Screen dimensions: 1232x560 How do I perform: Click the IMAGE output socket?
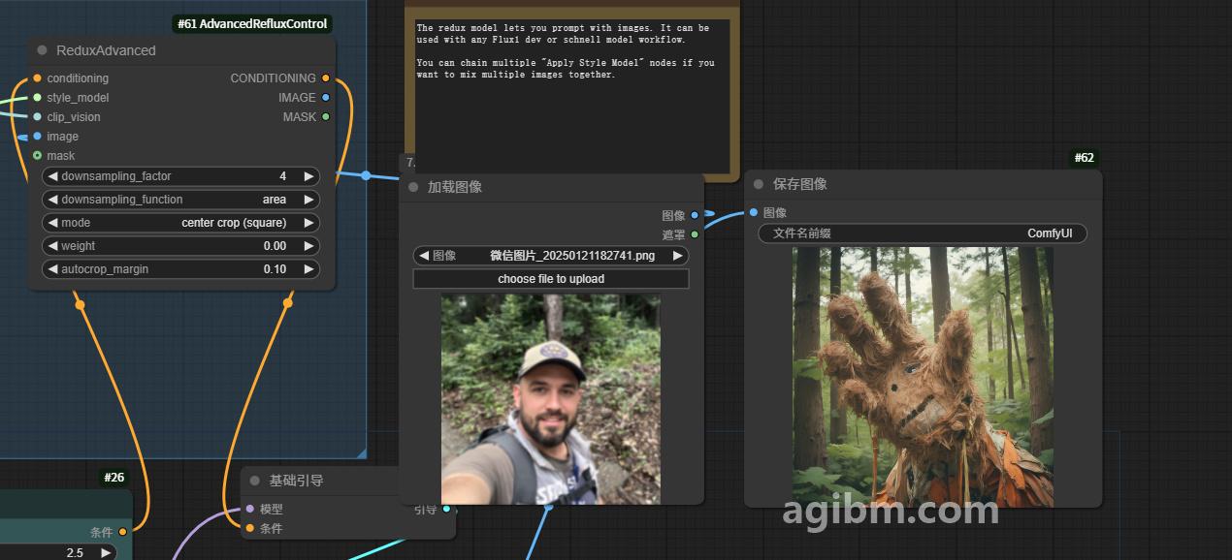pos(326,98)
